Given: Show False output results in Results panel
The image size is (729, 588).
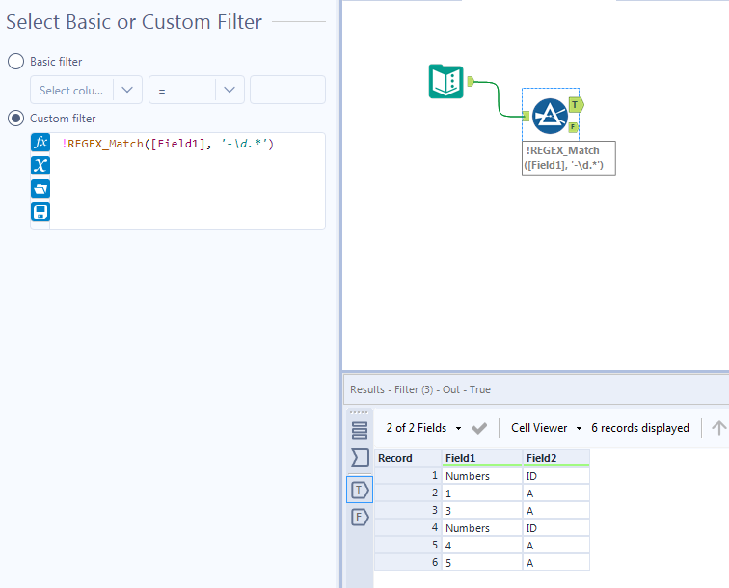Looking at the screenshot, I should click(x=360, y=517).
